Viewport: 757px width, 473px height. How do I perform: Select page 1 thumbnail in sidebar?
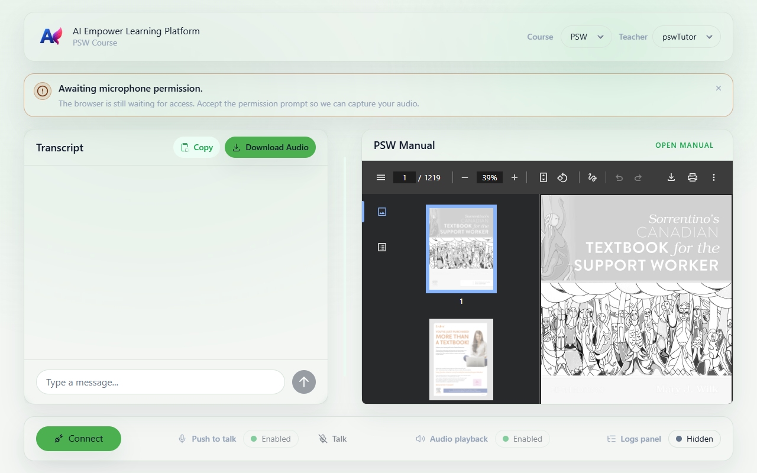(x=461, y=249)
